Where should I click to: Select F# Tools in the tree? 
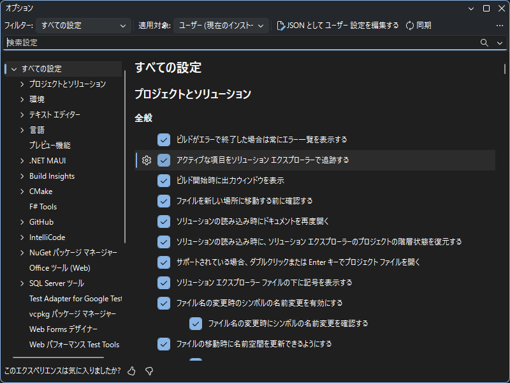click(43, 207)
